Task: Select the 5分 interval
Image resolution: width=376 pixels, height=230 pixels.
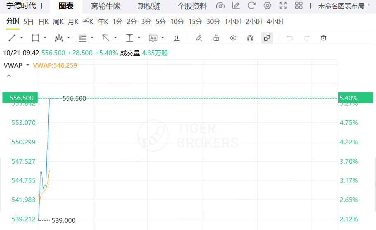Action: click(161, 22)
